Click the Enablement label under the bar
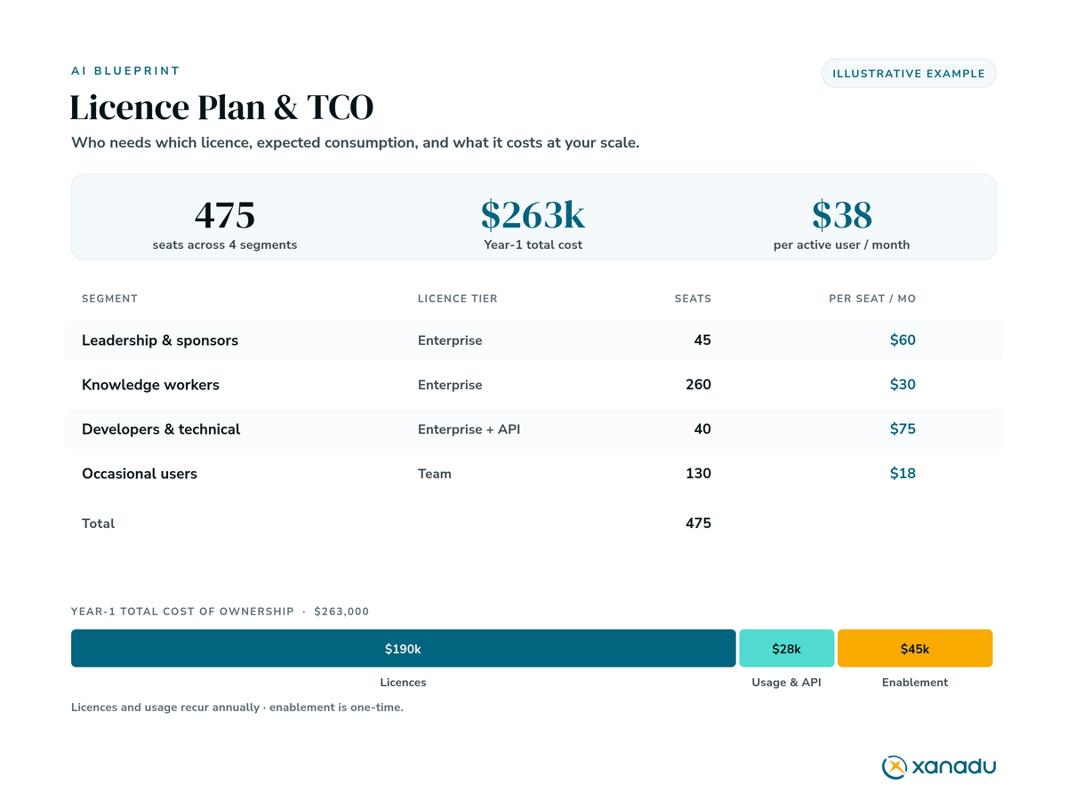 click(915, 683)
